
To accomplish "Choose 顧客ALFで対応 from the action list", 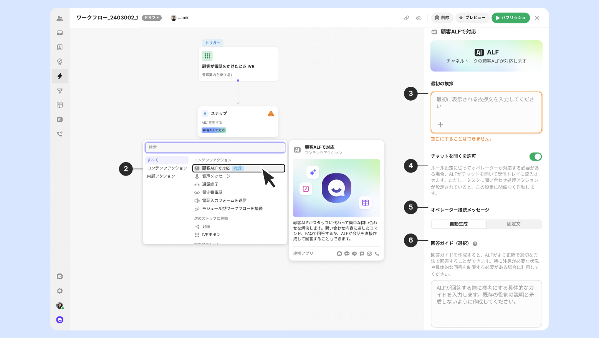I will point(238,168).
